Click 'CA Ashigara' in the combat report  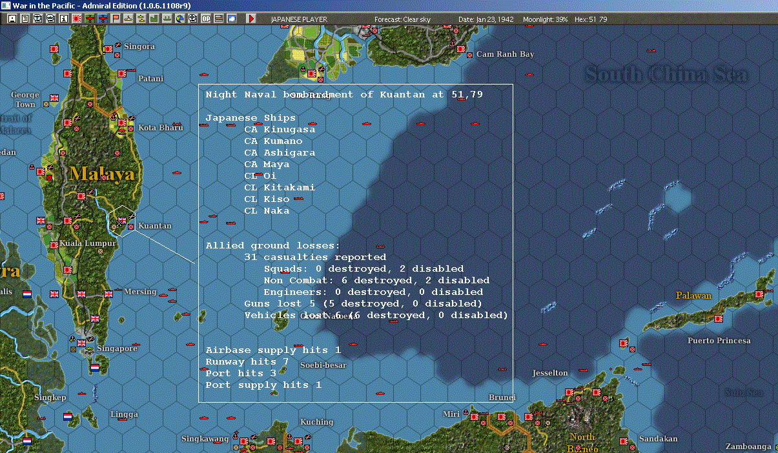click(x=280, y=153)
